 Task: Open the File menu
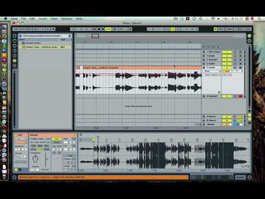click(x=23, y=19)
